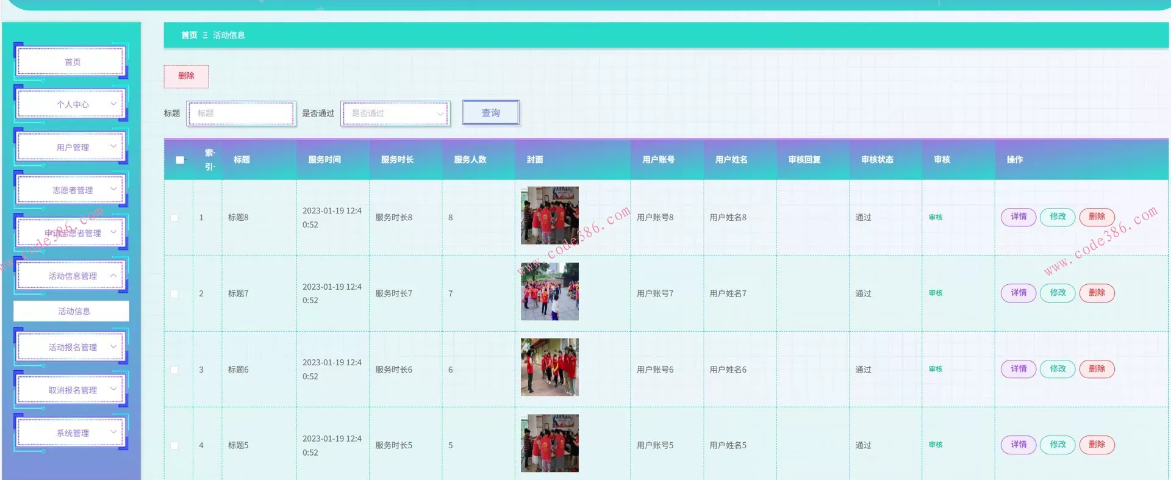Viewport: 1171px width, 480px height.
Task: Check the select-all checkbox in table header
Action: point(180,160)
